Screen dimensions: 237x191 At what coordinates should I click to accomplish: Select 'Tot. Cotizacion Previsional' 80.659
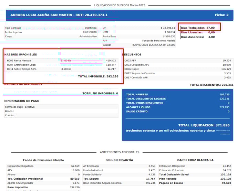(43, 179)
